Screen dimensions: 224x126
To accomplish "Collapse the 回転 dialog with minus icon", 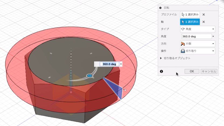I will [160, 8].
